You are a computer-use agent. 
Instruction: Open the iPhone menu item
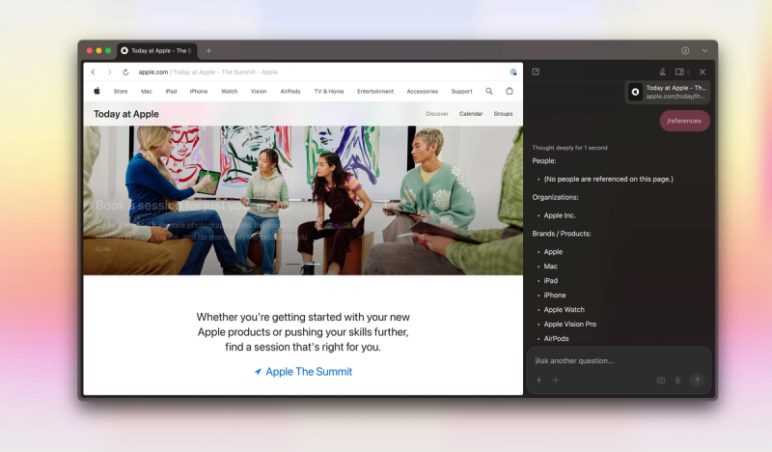pyautogui.click(x=199, y=91)
